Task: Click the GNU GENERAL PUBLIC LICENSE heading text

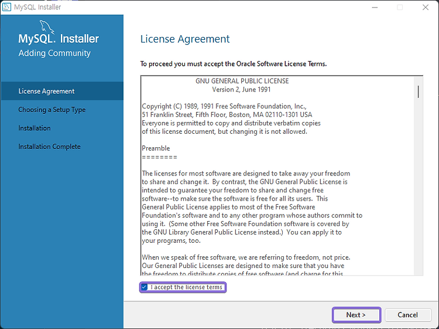Action: (242, 81)
